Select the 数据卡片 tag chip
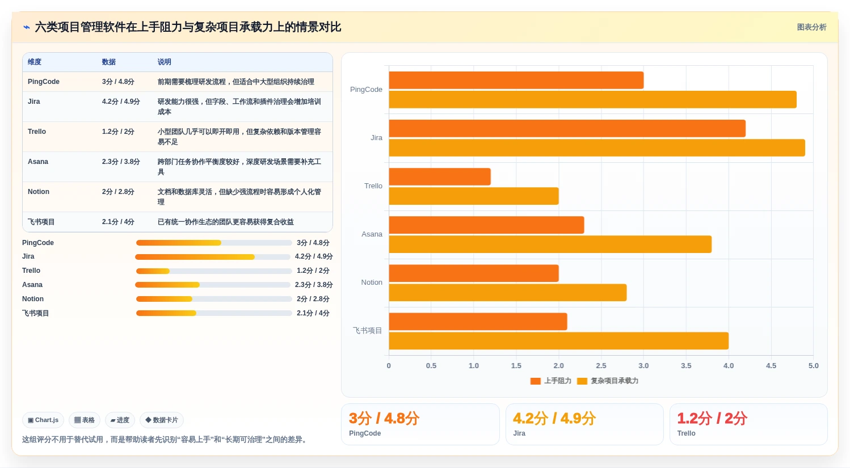This screenshot has width=850, height=468. pyautogui.click(x=162, y=420)
